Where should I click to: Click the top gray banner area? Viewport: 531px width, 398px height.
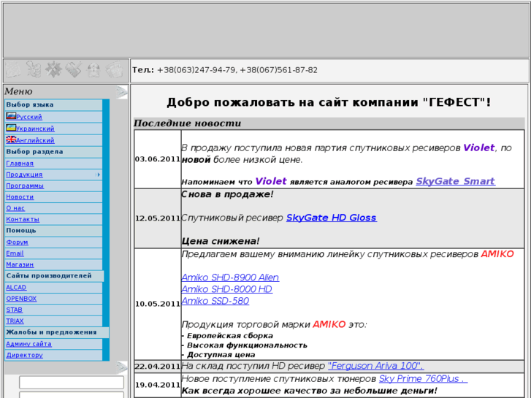(266, 30)
